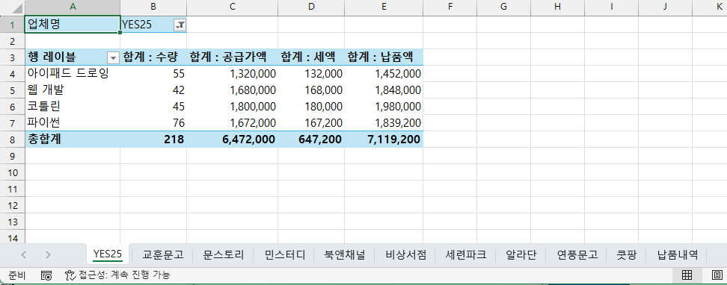Select the cell with quantity 76

(x=153, y=123)
